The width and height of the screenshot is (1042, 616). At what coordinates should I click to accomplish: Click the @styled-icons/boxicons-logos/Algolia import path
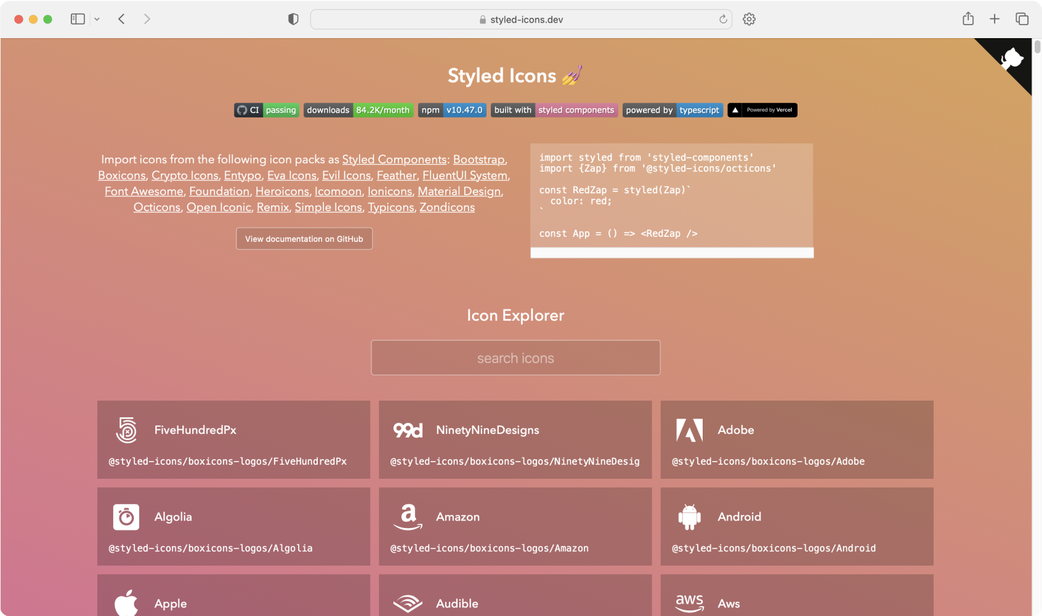[211, 548]
